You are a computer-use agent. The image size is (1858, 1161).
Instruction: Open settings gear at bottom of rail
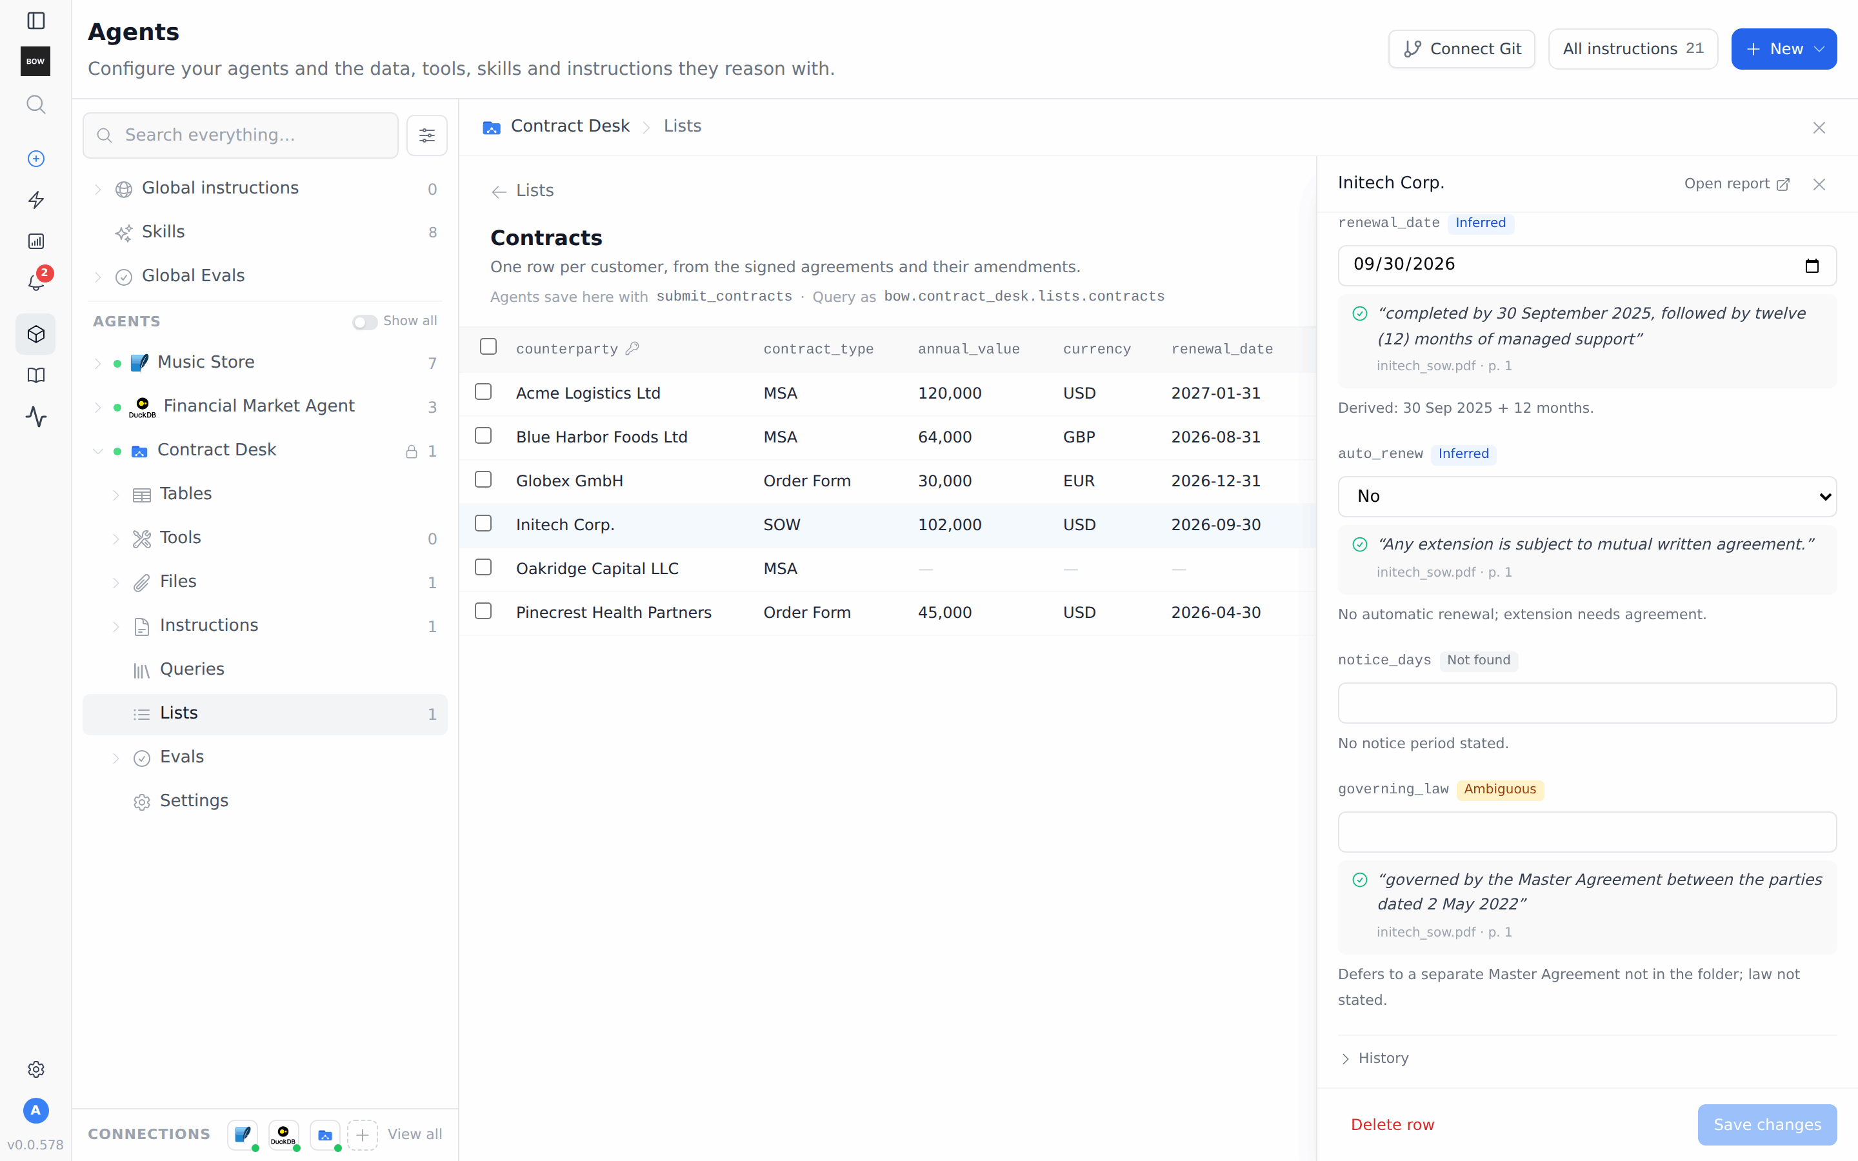[x=35, y=1069]
